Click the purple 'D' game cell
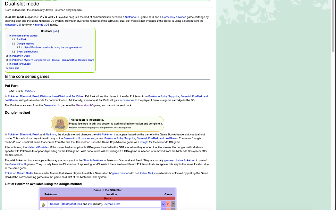The width and height of the screenshot is (336, 210). (x=163, y=204)
